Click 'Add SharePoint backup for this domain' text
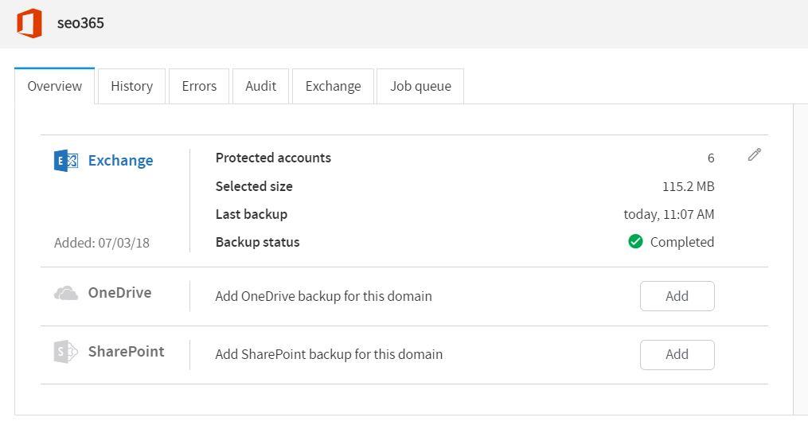The height and width of the screenshot is (429, 808). (x=329, y=354)
